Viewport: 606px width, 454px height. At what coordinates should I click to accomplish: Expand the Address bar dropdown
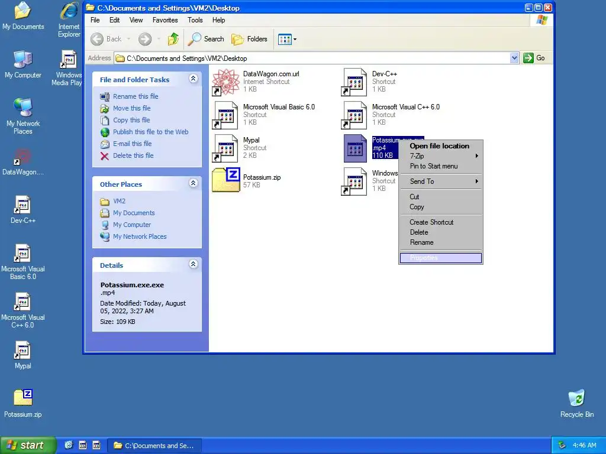(x=514, y=59)
